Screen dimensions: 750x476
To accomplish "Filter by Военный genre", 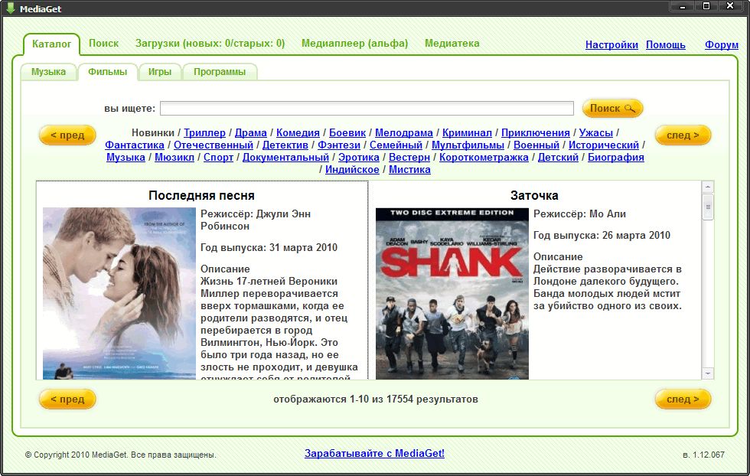I will [x=536, y=145].
